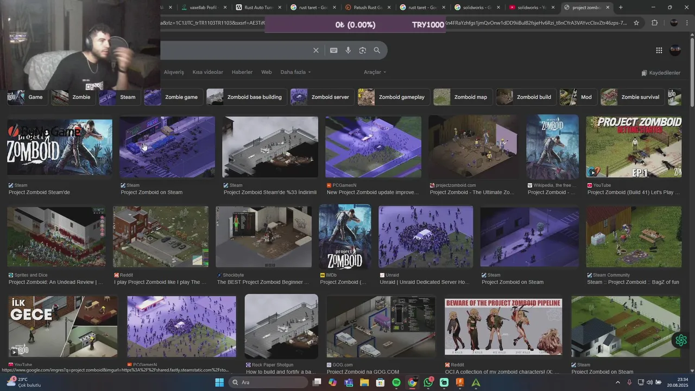Open a new browser tab
The height and width of the screenshot is (391, 695).
coord(621,8)
